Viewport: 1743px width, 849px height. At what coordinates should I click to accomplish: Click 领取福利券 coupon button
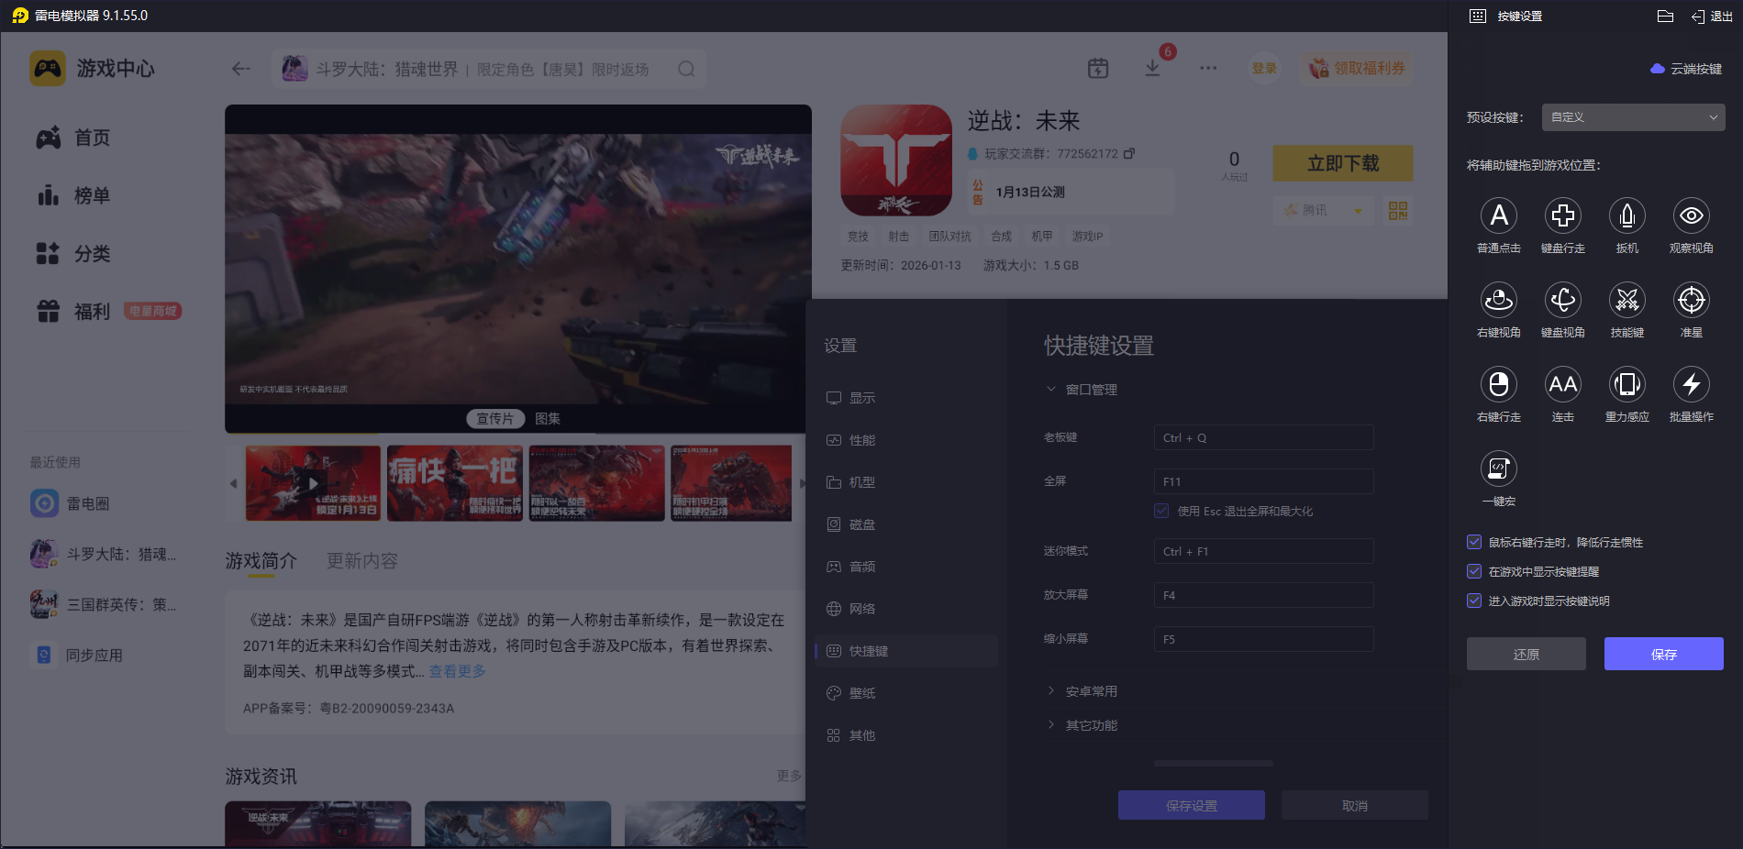pyautogui.click(x=1356, y=69)
